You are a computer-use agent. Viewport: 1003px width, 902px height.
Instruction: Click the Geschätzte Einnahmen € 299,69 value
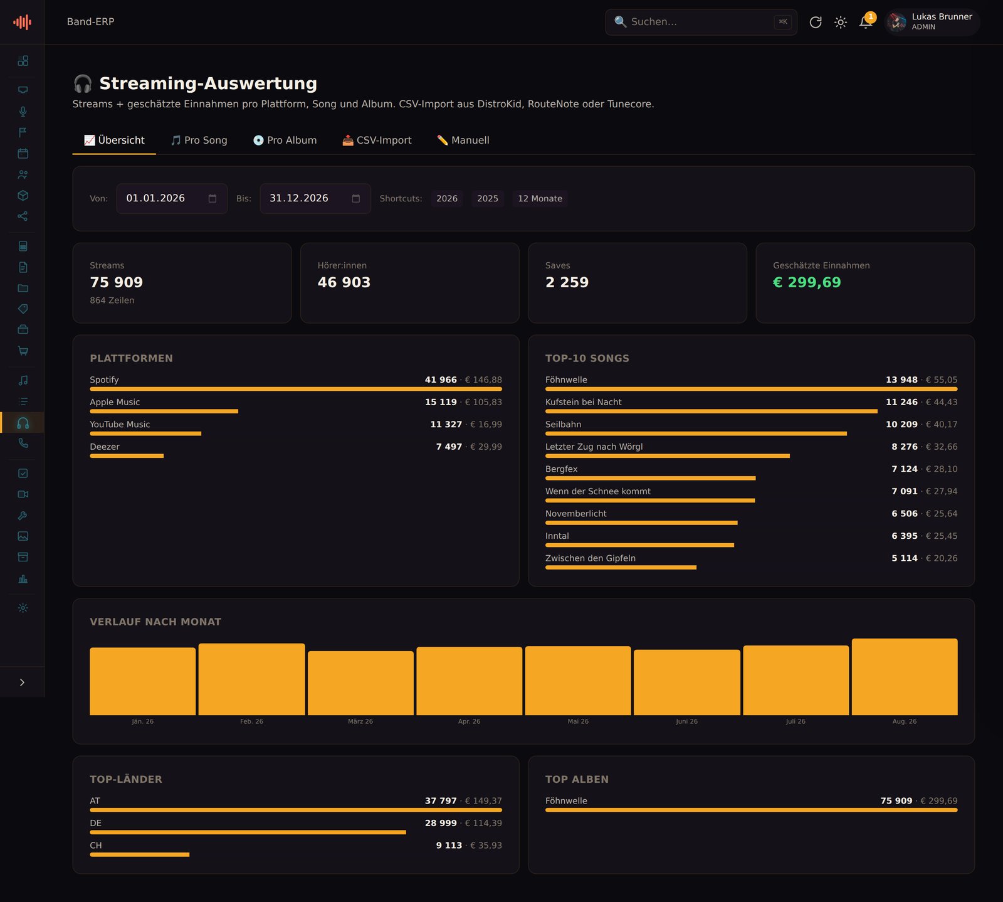807,282
